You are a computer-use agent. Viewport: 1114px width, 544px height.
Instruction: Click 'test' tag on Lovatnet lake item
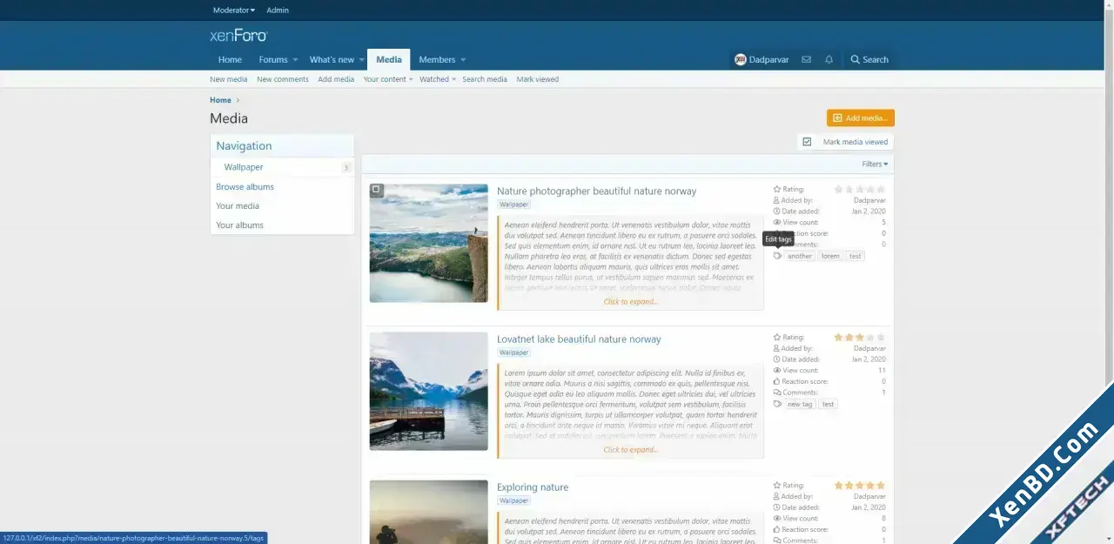pos(828,404)
